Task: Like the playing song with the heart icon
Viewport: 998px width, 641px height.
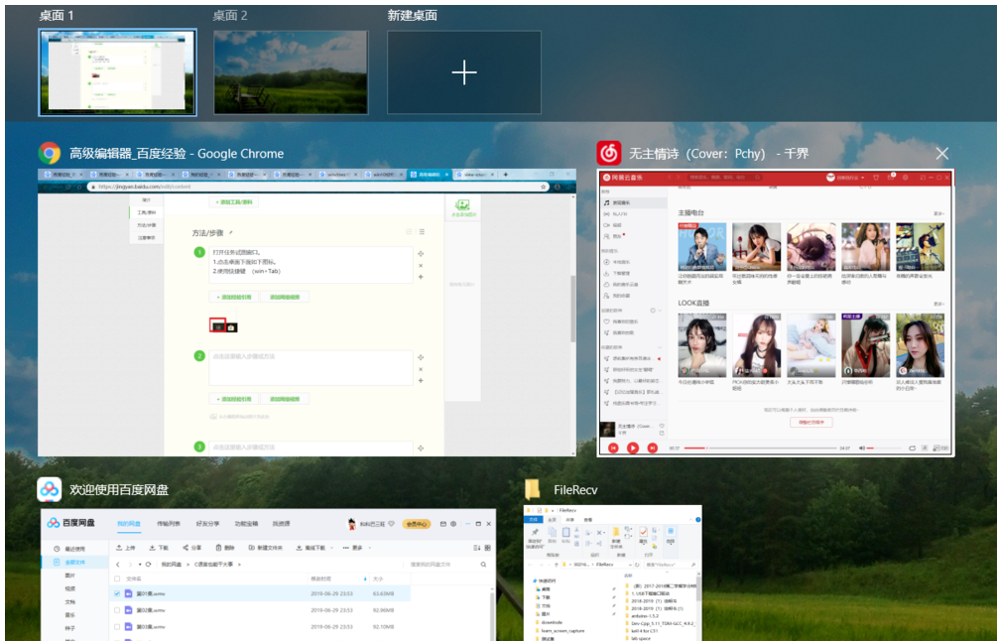Action: pyautogui.click(x=662, y=426)
